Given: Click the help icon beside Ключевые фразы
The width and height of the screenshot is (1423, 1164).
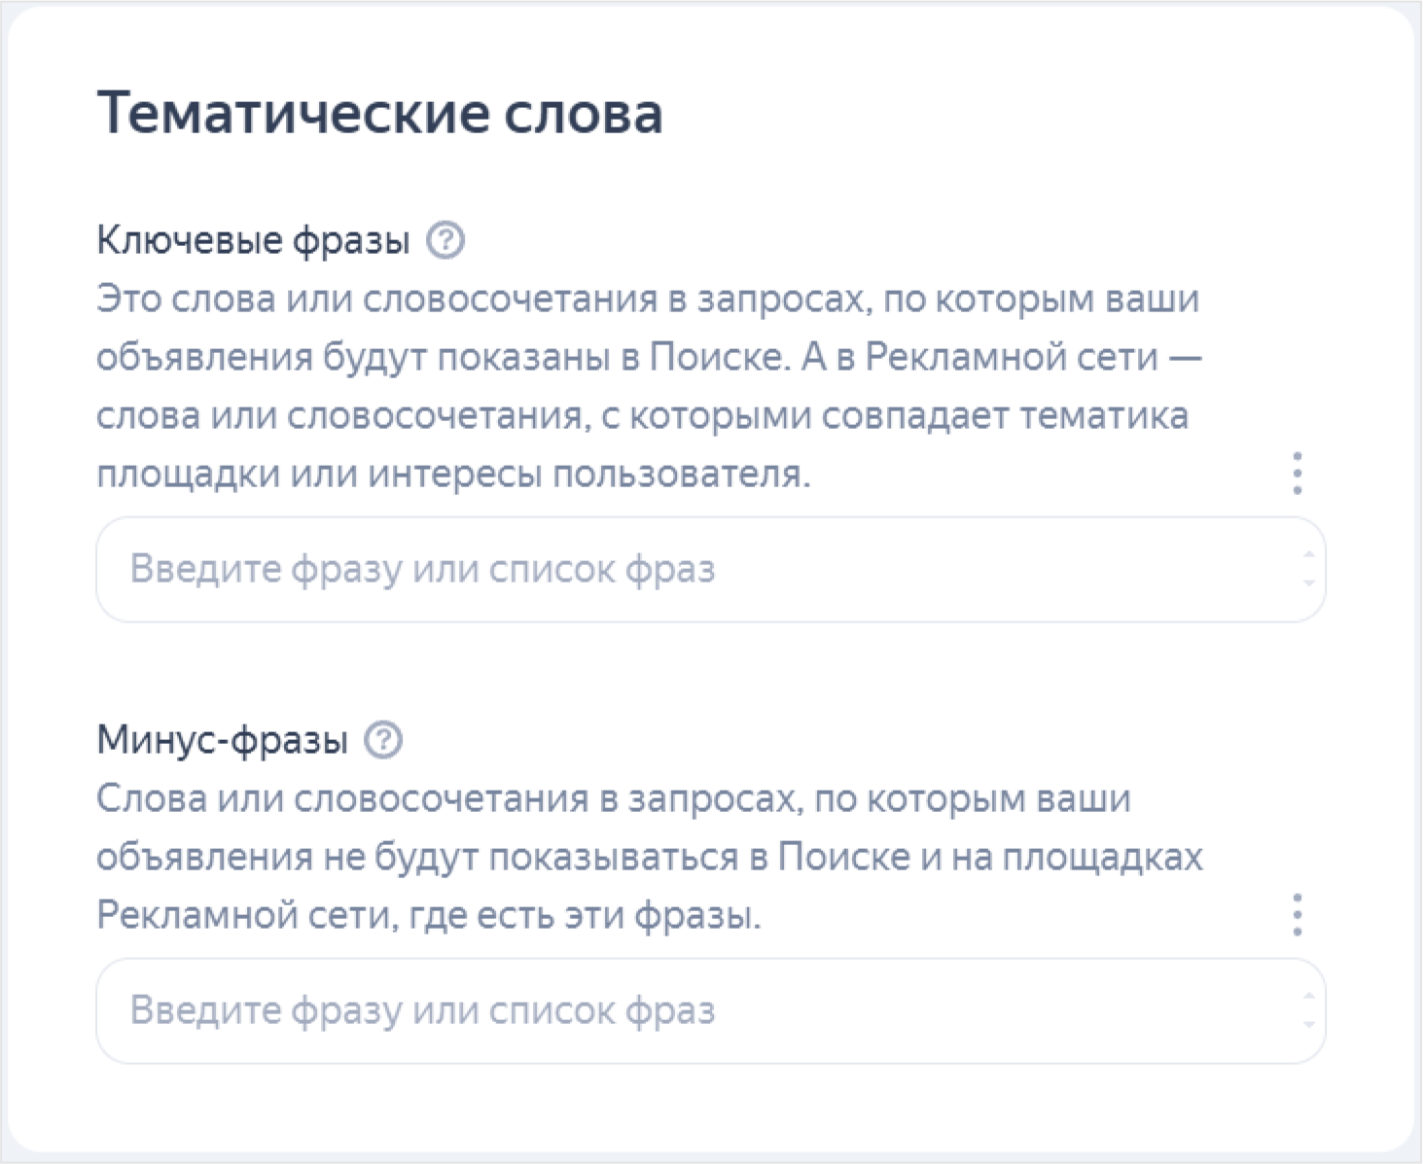Looking at the screenshot, I should click(445, 239).
